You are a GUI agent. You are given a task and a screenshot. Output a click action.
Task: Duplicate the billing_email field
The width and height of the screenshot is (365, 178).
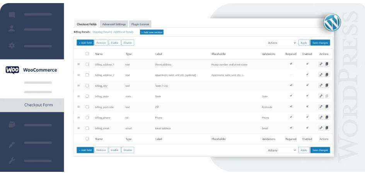[327, 128]
